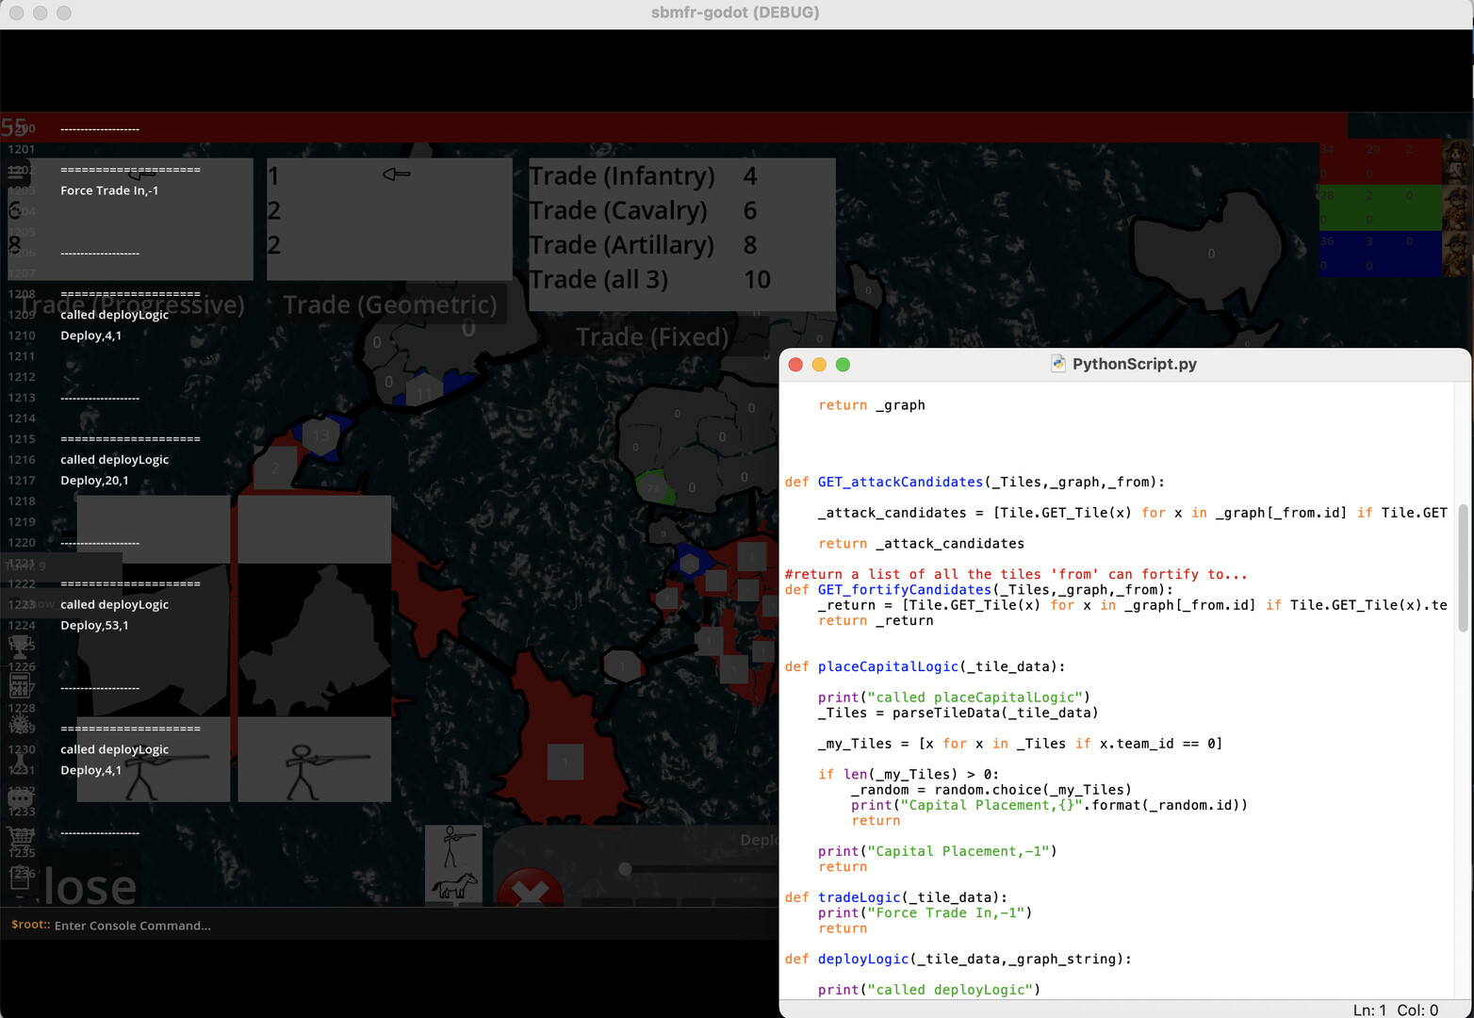Screen dimensions: 1474x1018
Task: Click the Trade (Cavalry) row
Action: (x=650, y=210)
